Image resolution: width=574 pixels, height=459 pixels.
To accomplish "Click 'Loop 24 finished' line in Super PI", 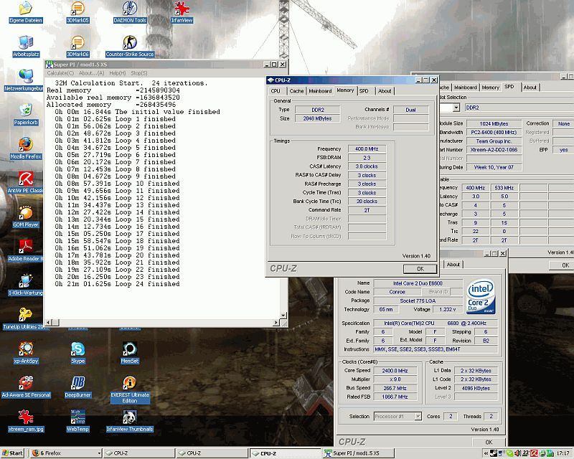I will coord(117,284).
